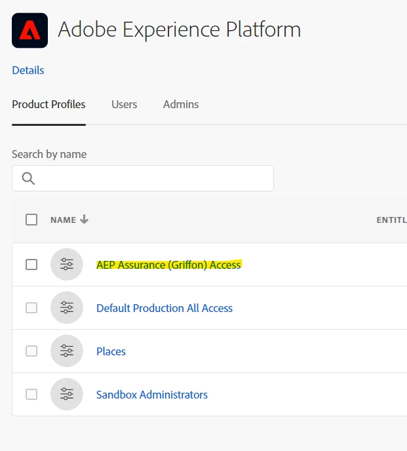Click AEP Assurance (Griffon) profile settings icon

click(x=67, y=265)
